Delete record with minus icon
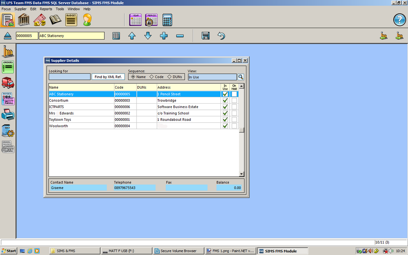Viewport: 408px width, 255px height. (x=180, y=35)
